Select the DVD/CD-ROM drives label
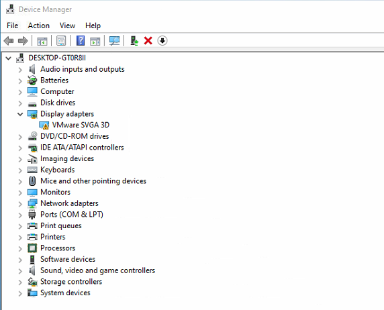Screen dimensions: 384x310 [x=75, y=136]
